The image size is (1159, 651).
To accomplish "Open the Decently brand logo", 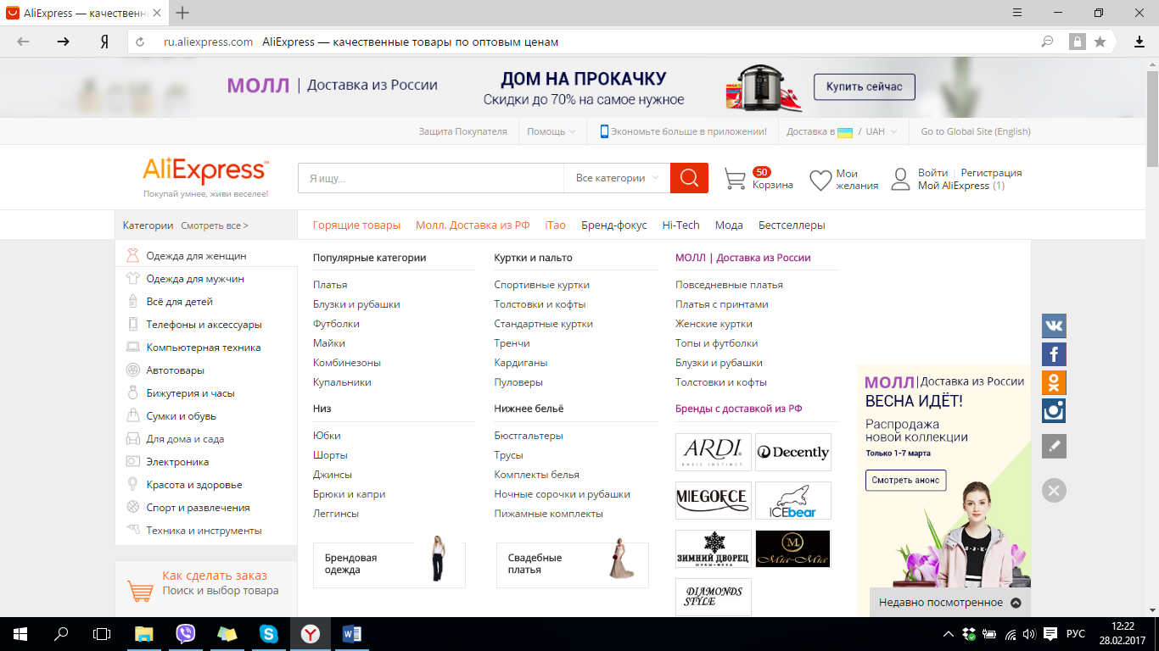I will [x=793, y=452].
